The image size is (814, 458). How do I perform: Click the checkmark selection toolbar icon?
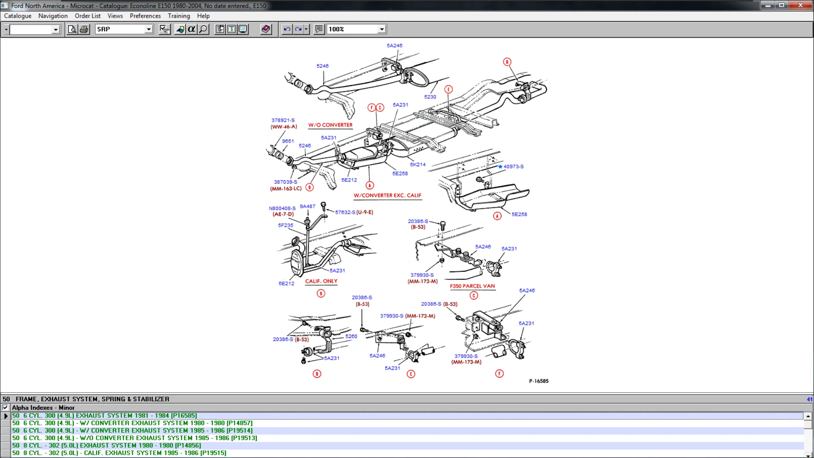click(164, 29)
